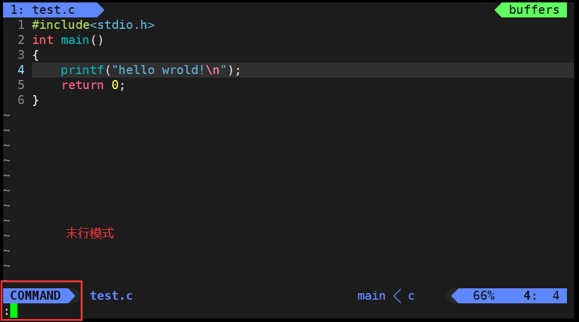The width and height of the screenshot is (579, 322).
Task: Click the printf function name
Action: coord(83,70)
